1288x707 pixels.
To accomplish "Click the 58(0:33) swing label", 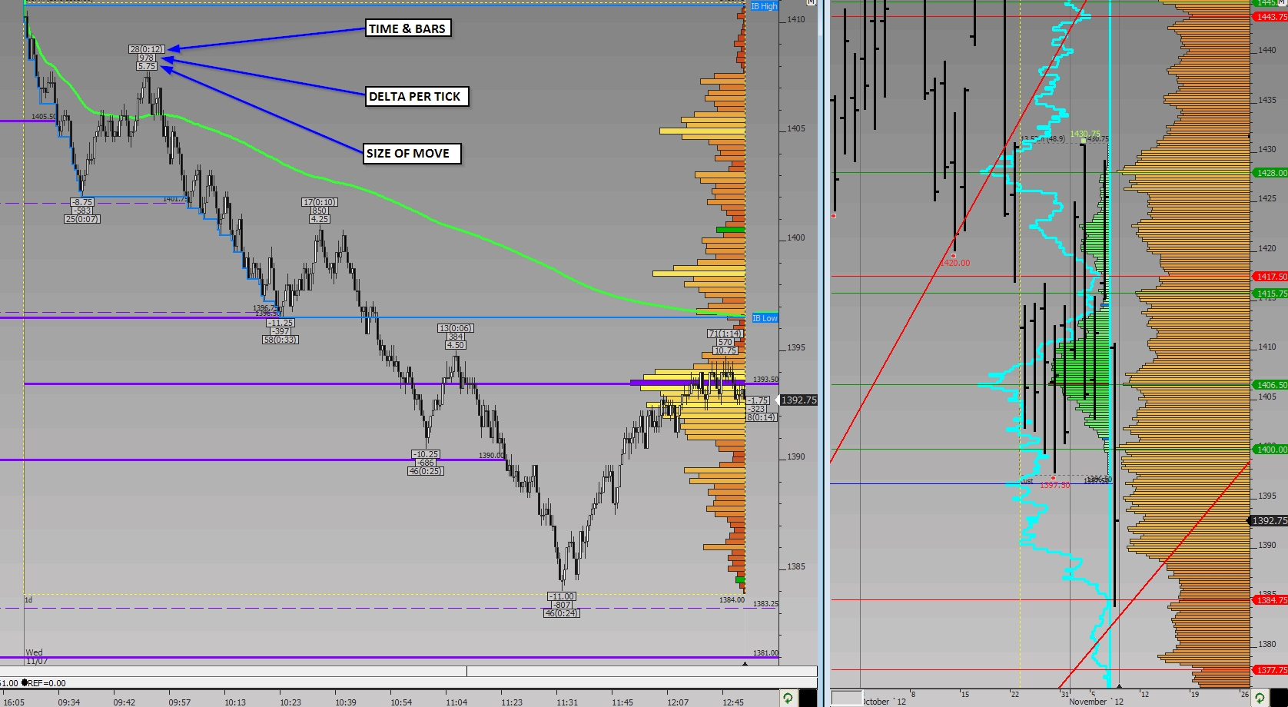I will (281, 340).
